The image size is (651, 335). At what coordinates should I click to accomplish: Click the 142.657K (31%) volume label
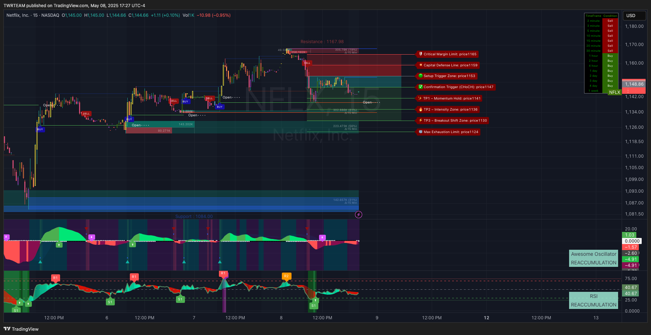[345, 200]
